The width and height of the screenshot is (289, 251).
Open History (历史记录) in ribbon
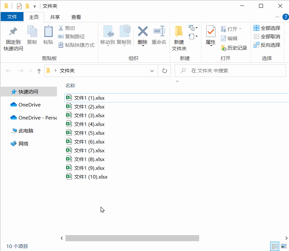tap(234, 48)
